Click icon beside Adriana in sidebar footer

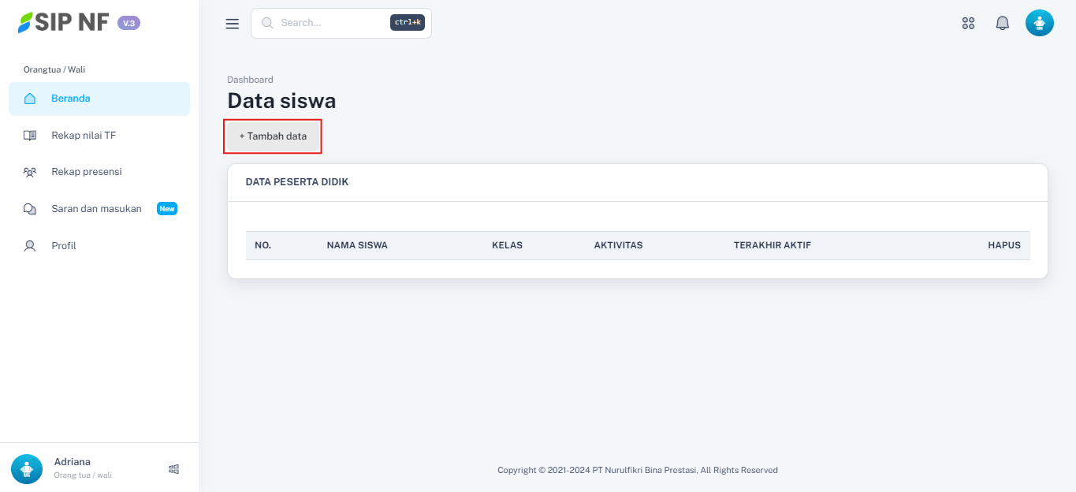(174, 469)
